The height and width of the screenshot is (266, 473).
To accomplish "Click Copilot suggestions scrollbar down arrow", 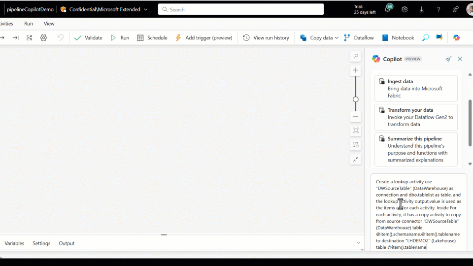I will [x=470, y=164].
